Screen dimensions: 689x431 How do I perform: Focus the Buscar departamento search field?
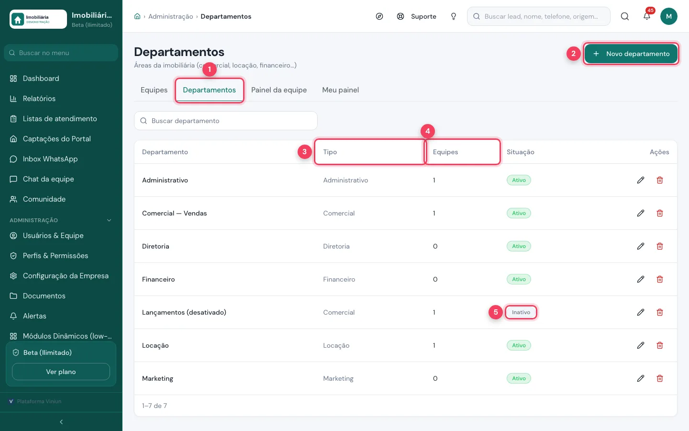click(x=226, y=121)
